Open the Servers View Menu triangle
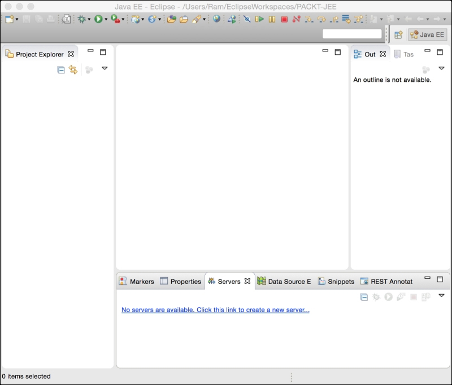Screen dimensions: 452x385 [x=441, y=295]
